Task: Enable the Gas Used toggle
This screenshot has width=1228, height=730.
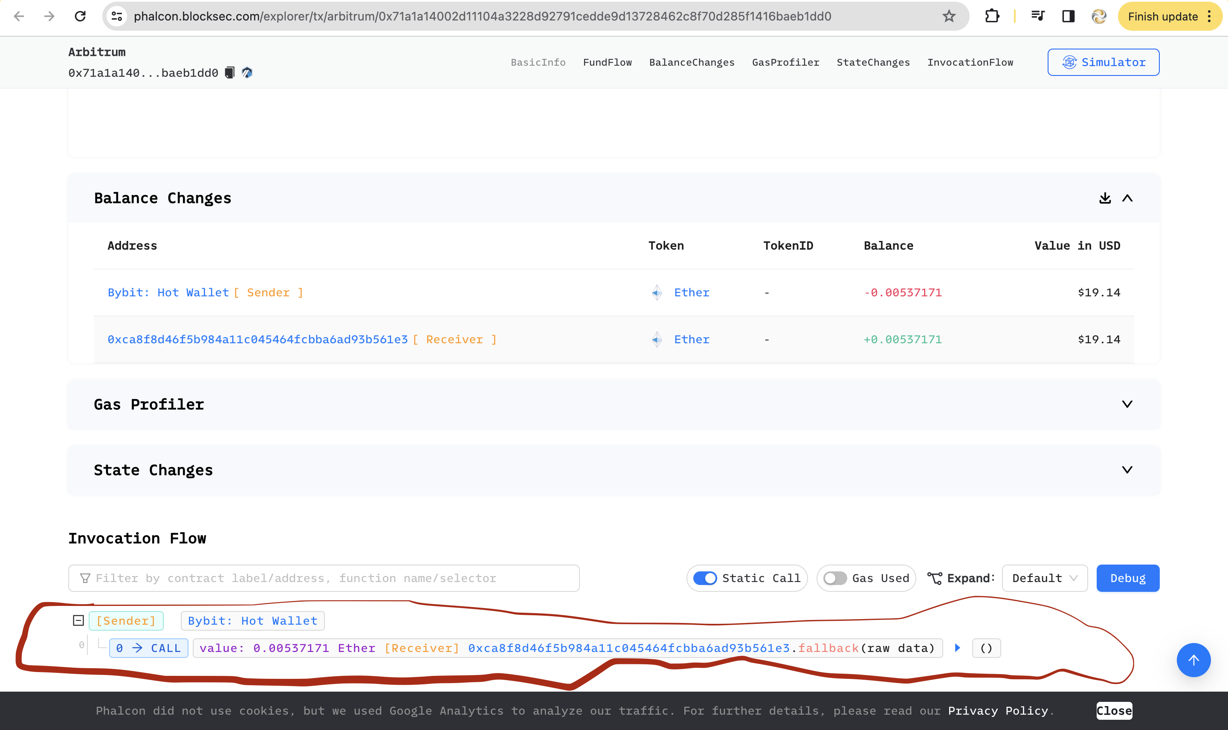Action: (835, 578)
